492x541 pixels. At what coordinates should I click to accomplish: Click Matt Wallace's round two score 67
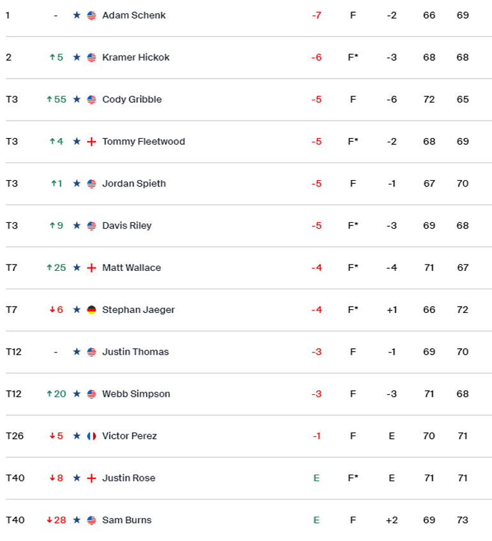463,268
